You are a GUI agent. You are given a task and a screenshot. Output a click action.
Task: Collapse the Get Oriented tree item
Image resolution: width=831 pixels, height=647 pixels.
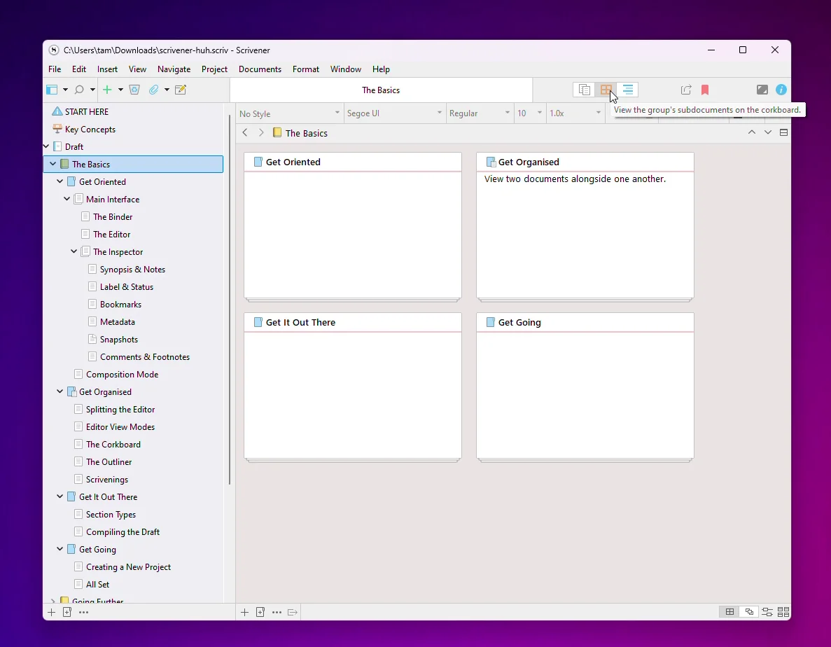pyautogui.click(x=60, y=181)
